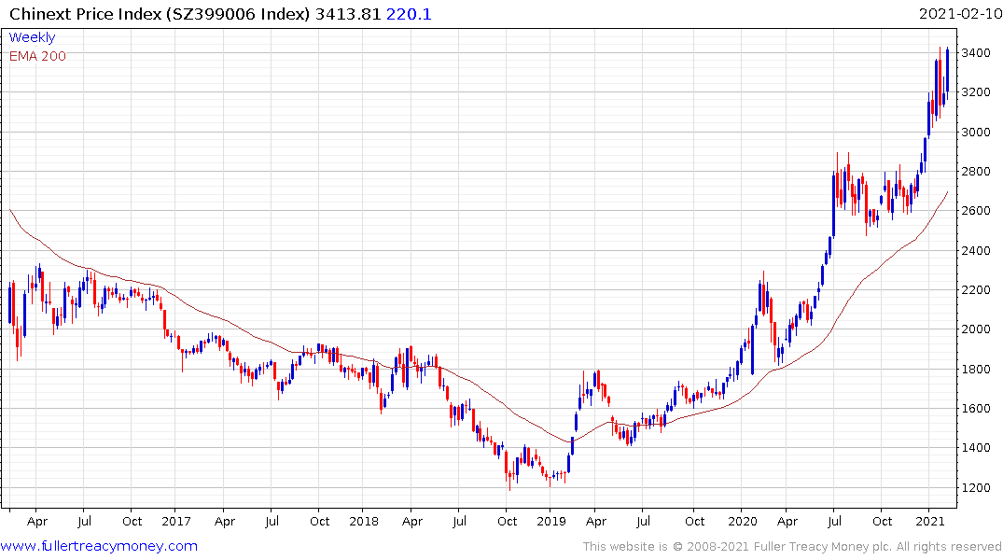Click the 2019 year label on time axis

point(550,522)
